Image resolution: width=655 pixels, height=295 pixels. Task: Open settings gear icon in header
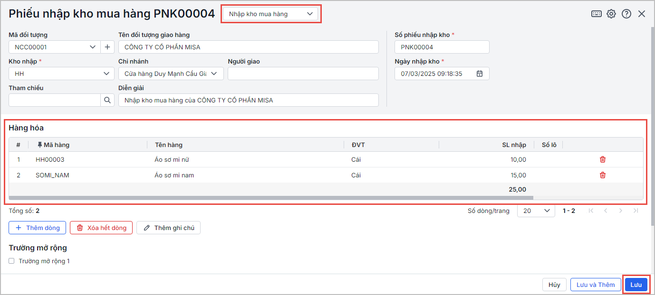point(611,14)
